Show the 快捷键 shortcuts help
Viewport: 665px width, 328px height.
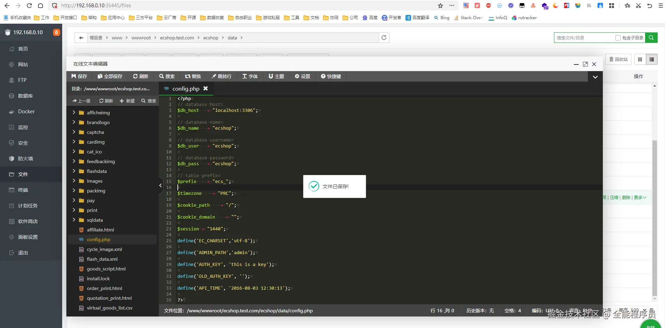click(331, 76)
